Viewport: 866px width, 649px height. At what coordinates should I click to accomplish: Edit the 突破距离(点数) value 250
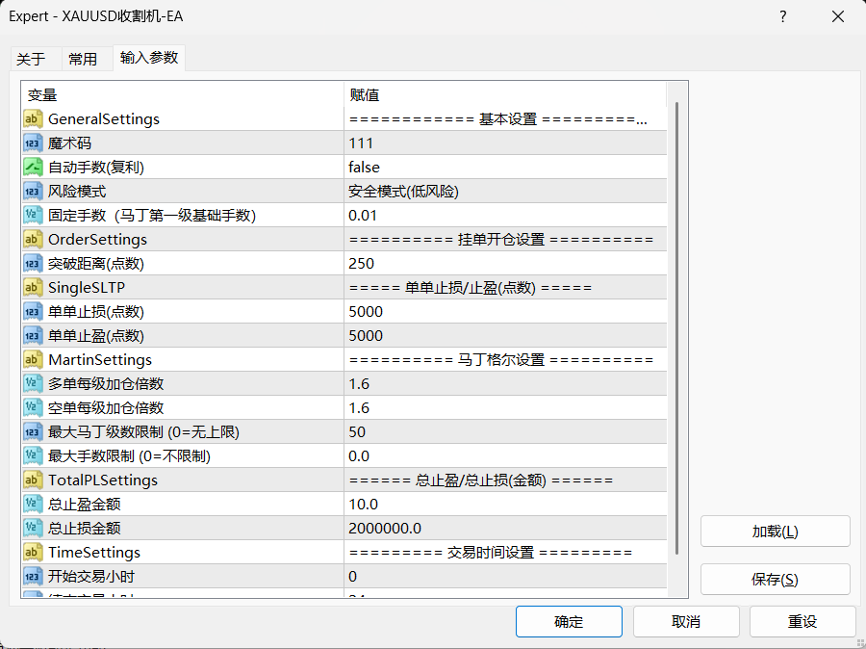click(505, 263)
